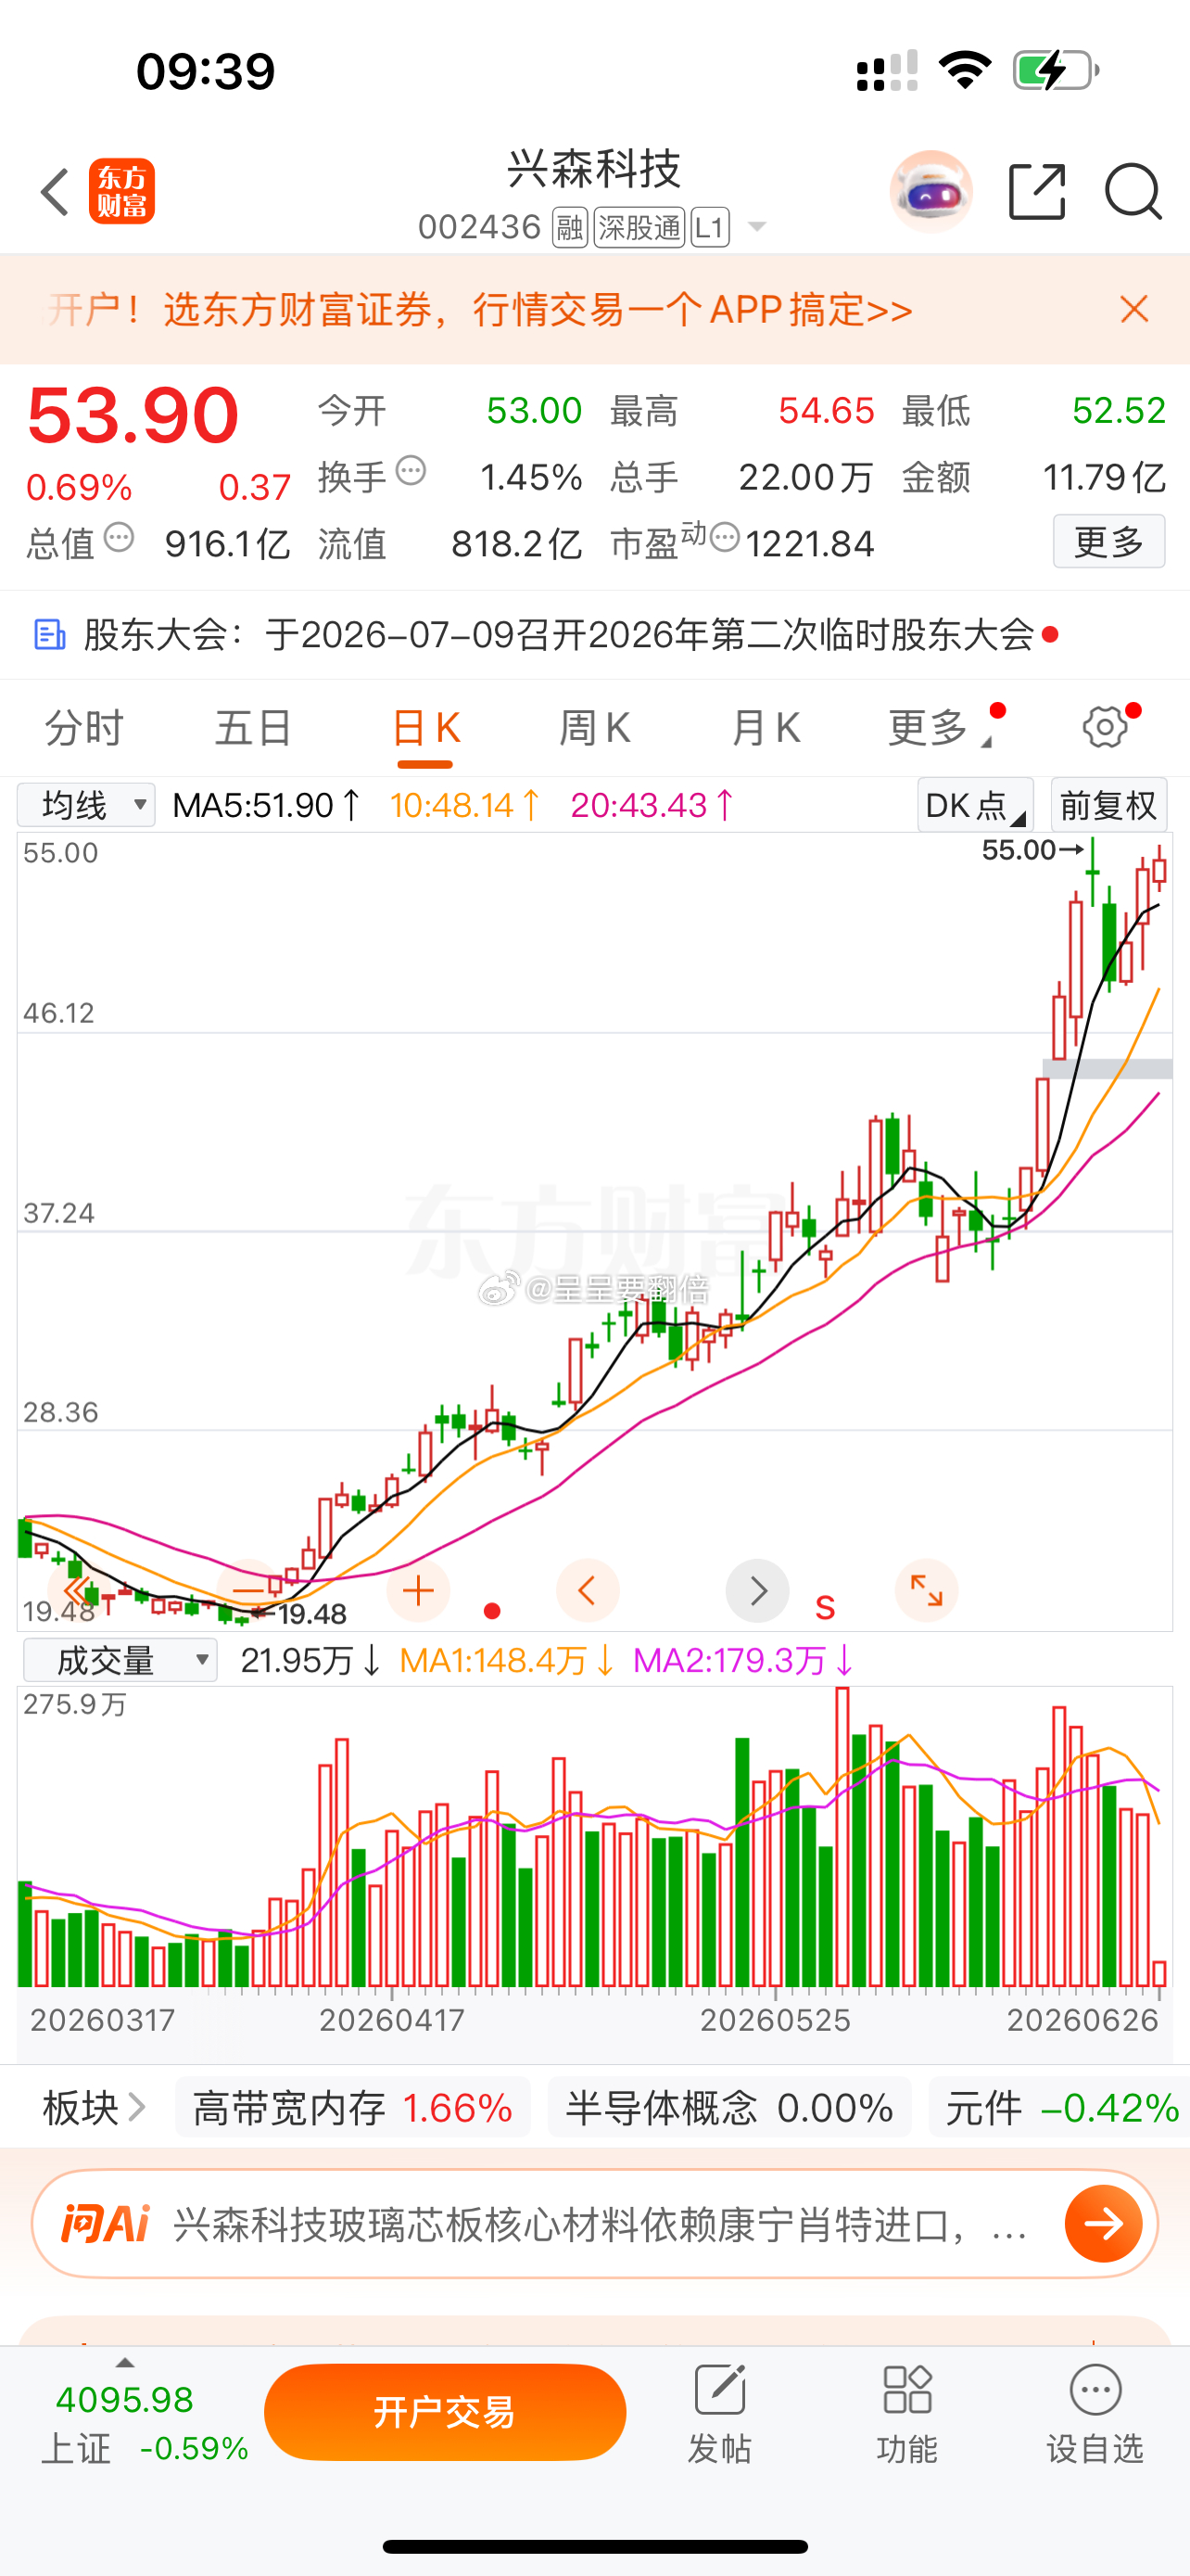Tap the red S marker on chart
1190x2576 pixels.
(x=824, y=1608)
